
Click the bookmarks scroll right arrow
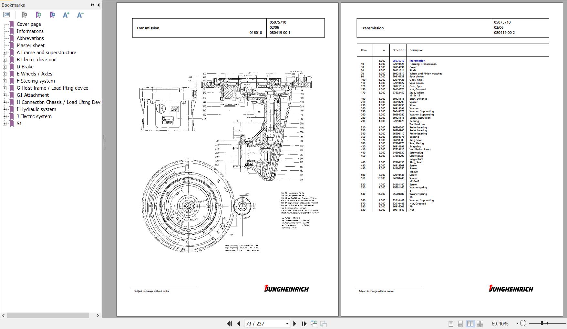[x=98, y=315]
